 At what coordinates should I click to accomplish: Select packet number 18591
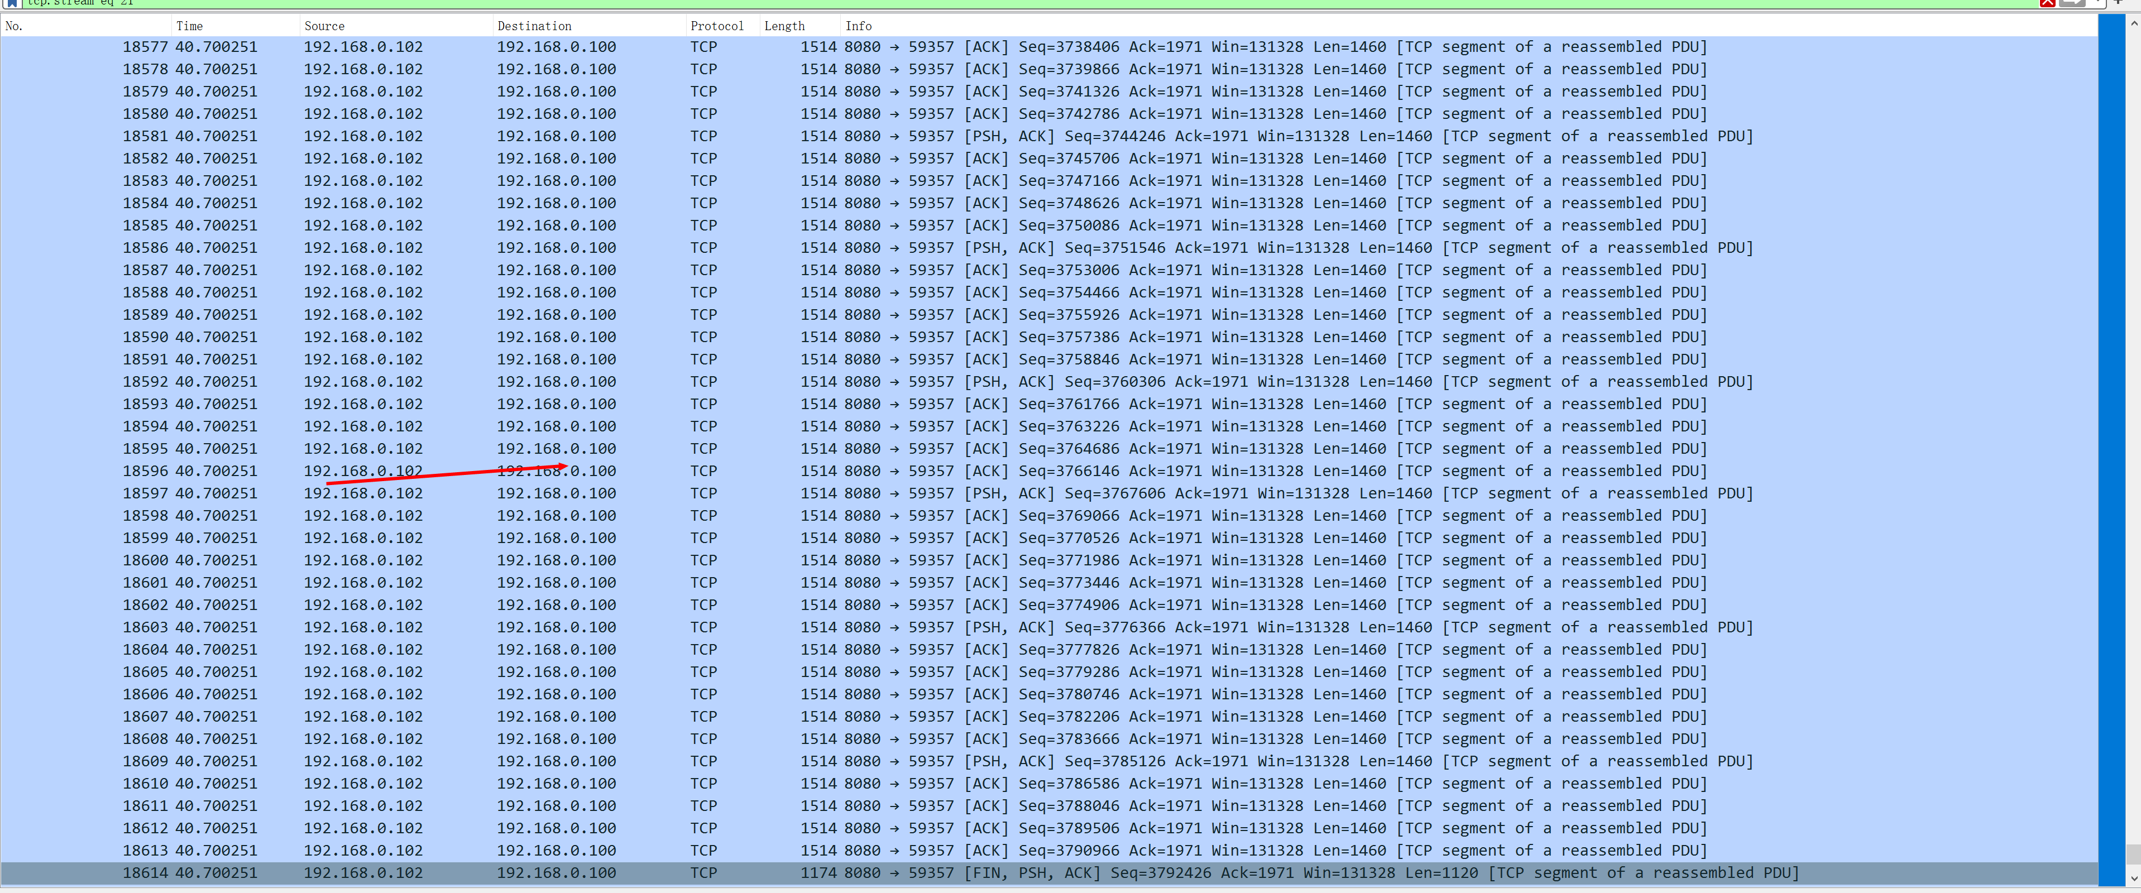[x=1049, y=359]
